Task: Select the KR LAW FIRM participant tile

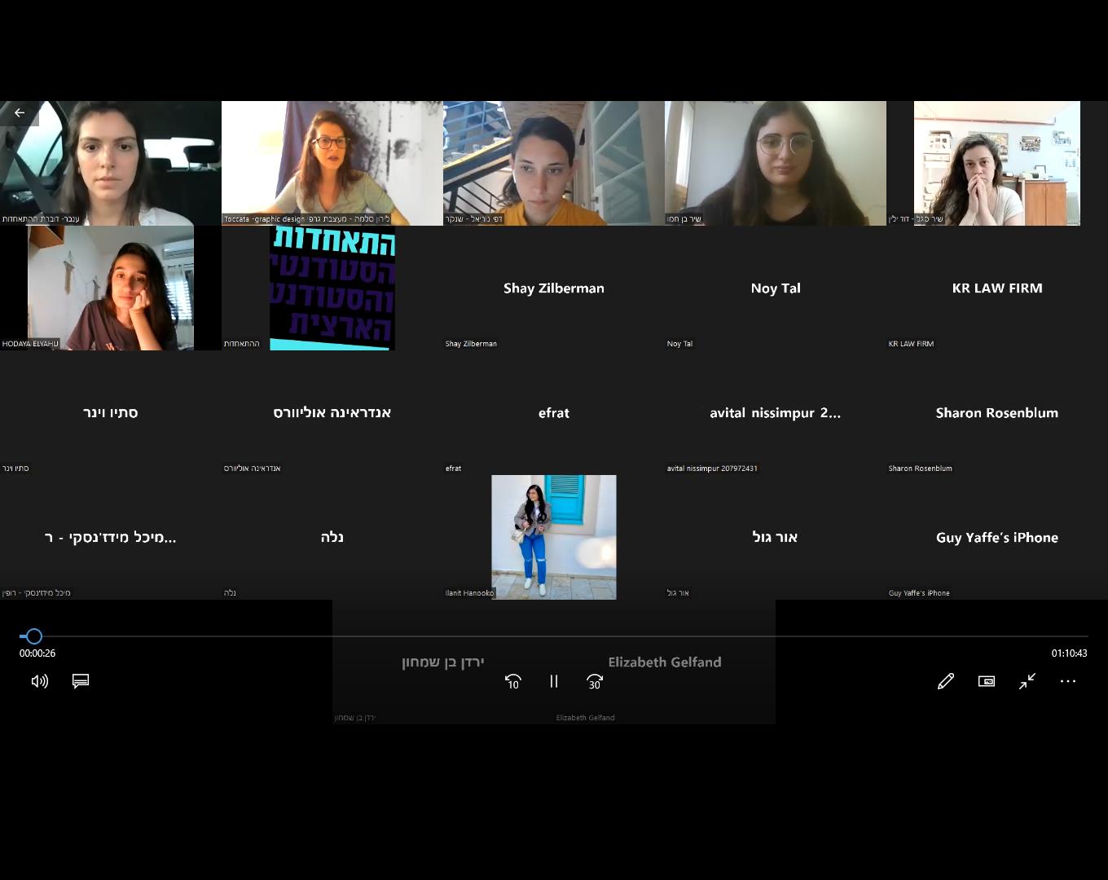Action: tap(997, 288)
